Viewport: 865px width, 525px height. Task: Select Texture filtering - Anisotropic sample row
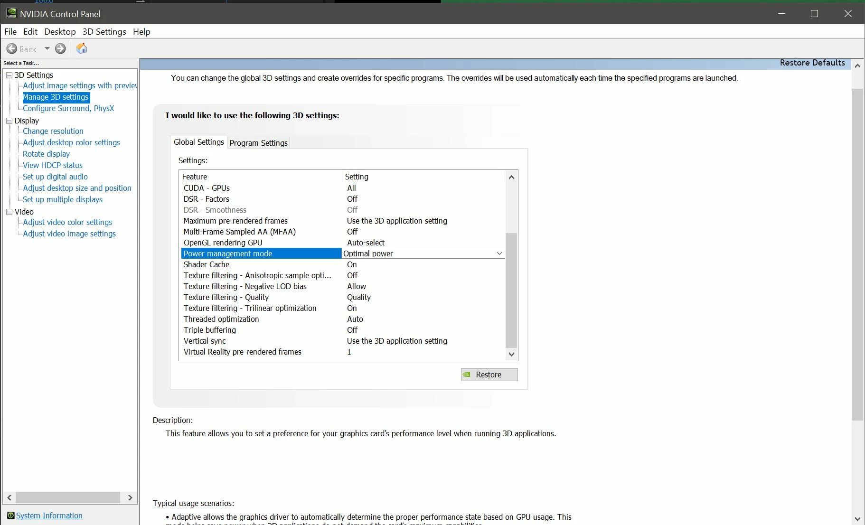click(x=342, y=275)
